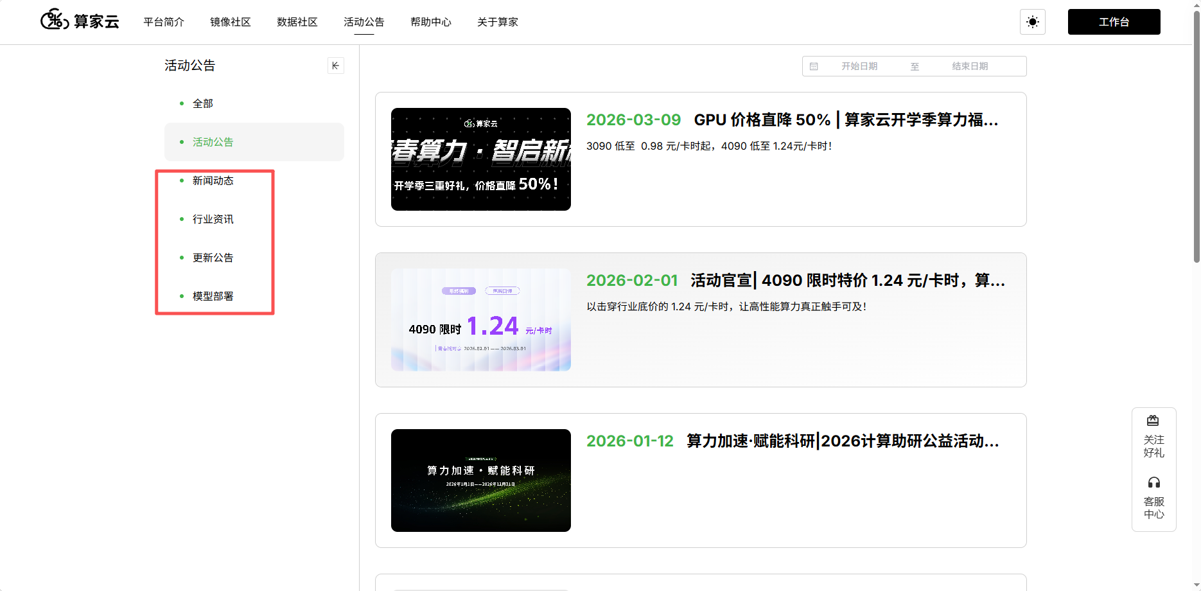Click the 结束日期 date field

coord(970,66)
